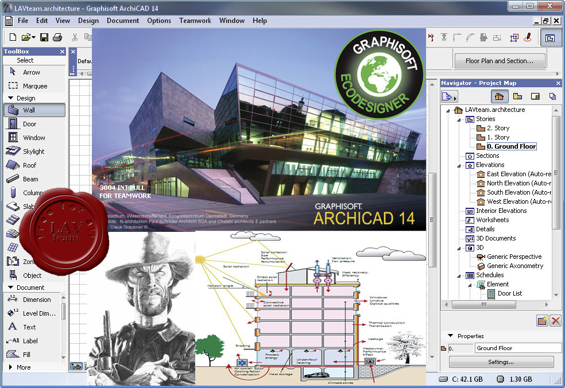
Task: Open the File menu
Action: pos(23,21)
